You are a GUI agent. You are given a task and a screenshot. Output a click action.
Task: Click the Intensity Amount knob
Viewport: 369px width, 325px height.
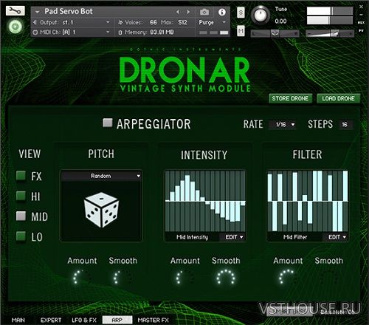coord(185,278)
